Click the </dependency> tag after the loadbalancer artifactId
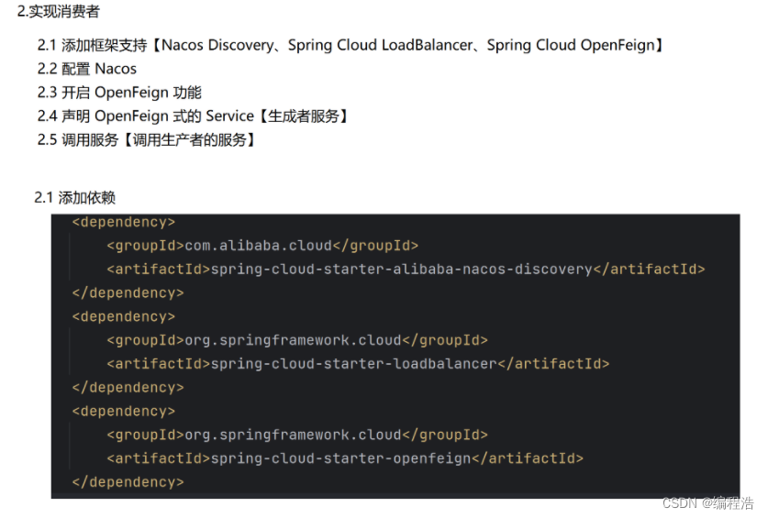 tap(128, 387)
